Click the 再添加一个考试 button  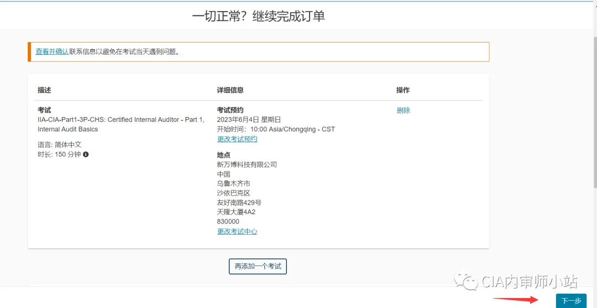point(258,266)
